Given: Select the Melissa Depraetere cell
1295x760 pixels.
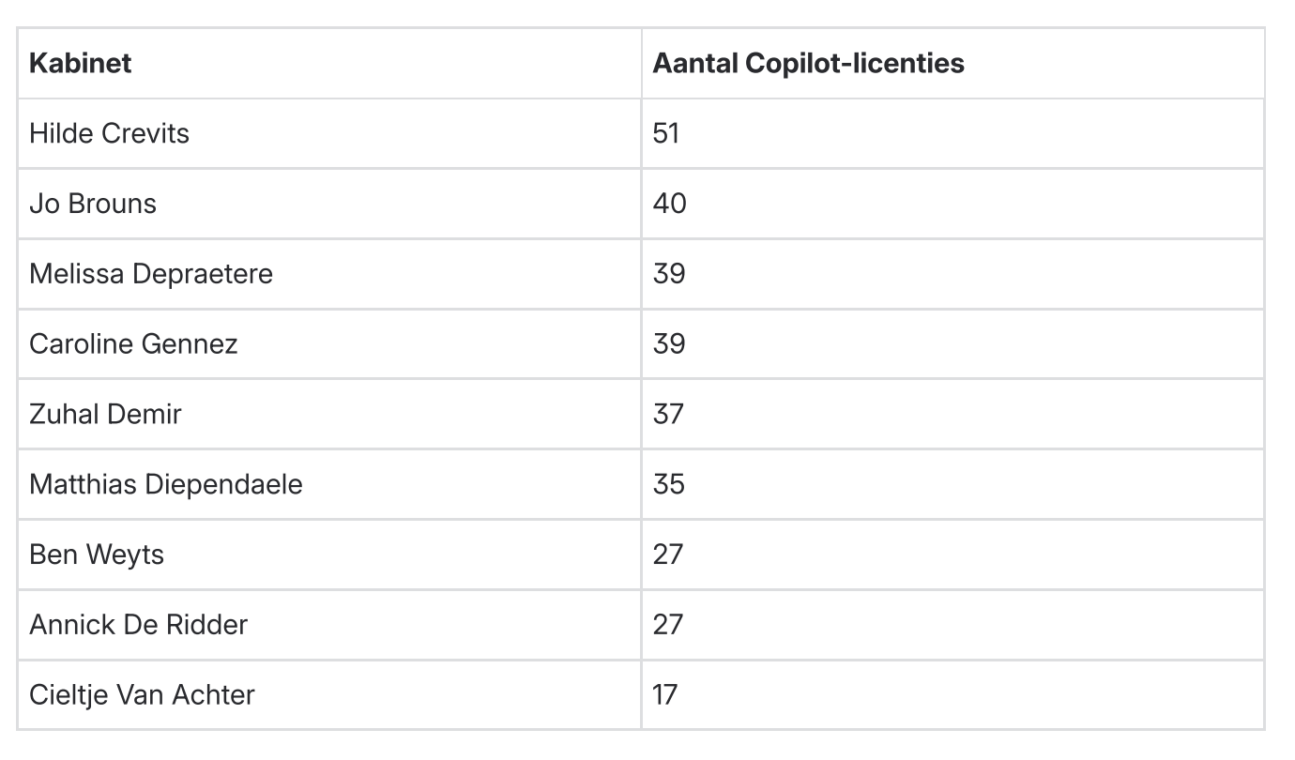Looking at the screenshot, I should coord(329,274).
